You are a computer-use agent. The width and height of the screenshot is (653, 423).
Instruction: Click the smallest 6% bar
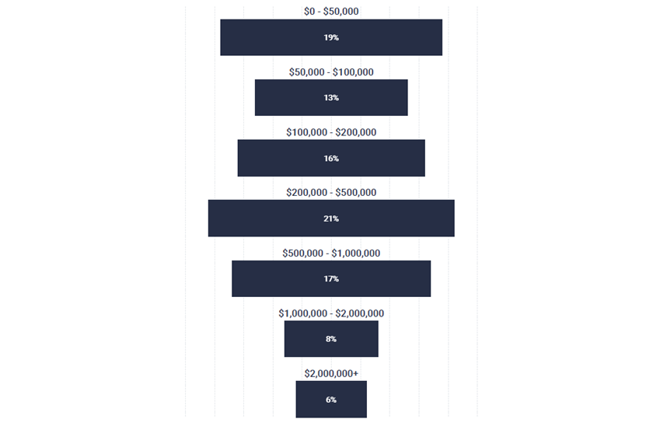click(x=331, y=399)
